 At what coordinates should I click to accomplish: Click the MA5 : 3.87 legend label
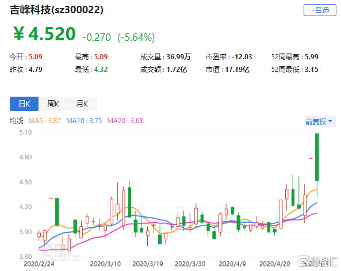[x=45, y=121]
